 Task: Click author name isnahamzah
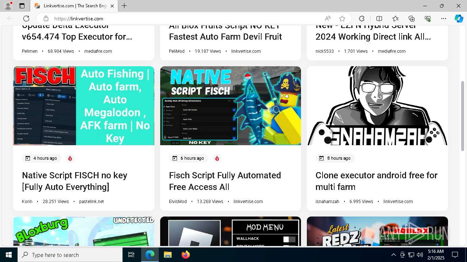click(327, 201)
